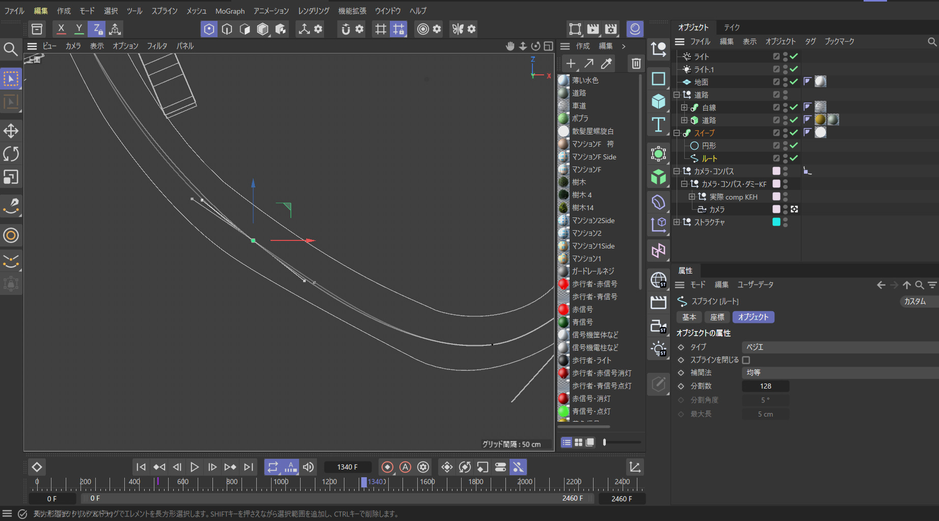This screenshot has width=939, height=521.
Task: Switch to the テイク tab
Action: (732, 27)
